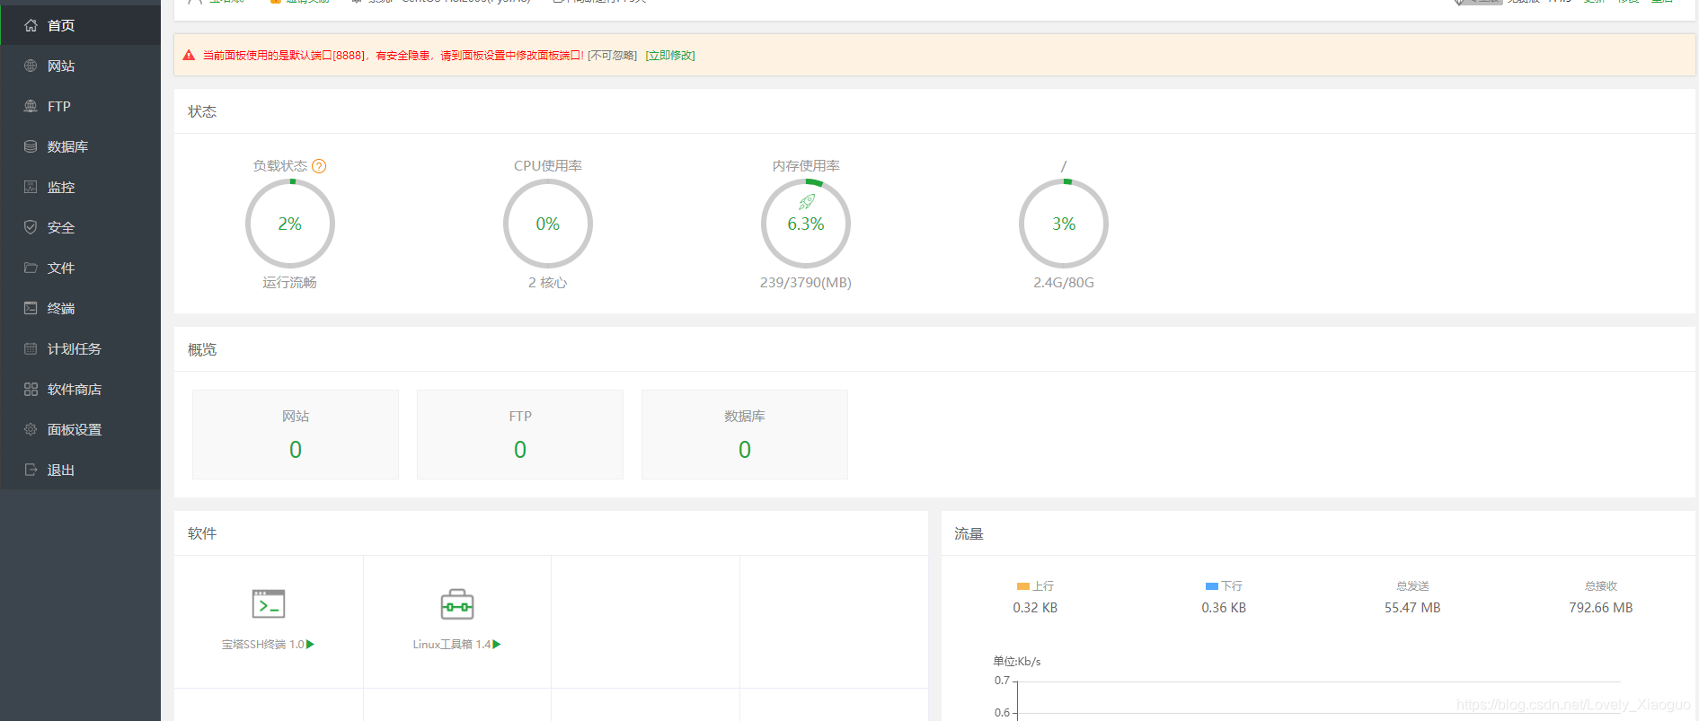Click the CPU使用率 0% gauge
This screenshot has height=721, width=1699.
click(x=548, y=224)
